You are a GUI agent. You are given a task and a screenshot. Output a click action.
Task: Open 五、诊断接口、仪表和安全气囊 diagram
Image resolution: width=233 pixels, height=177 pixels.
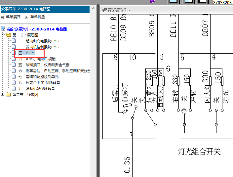pyautogui.click(x=44, y=65)
